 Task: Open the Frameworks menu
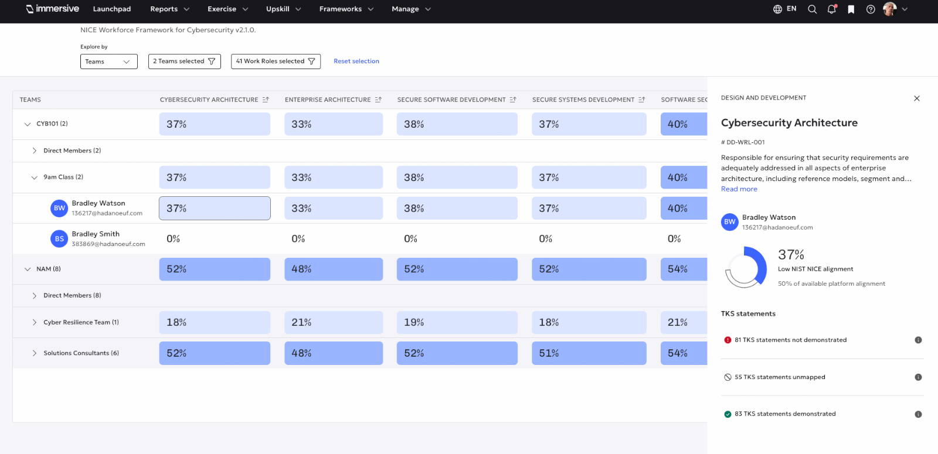click(x=346, y=9)
